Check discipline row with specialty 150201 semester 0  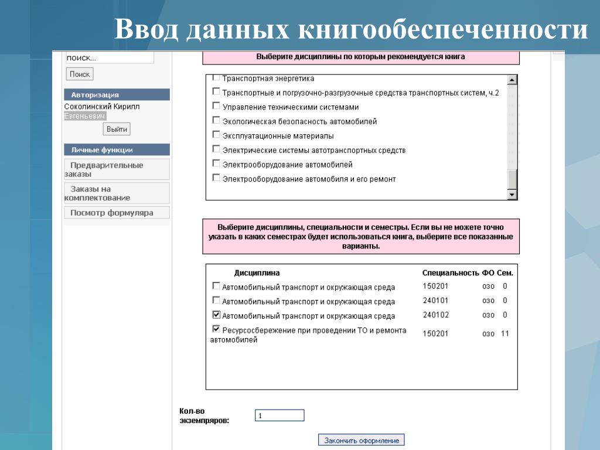[216, 286]
